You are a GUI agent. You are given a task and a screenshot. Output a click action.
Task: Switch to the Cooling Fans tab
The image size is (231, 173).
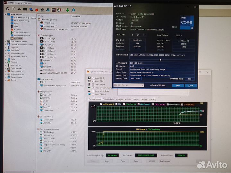tap(108, 99)
